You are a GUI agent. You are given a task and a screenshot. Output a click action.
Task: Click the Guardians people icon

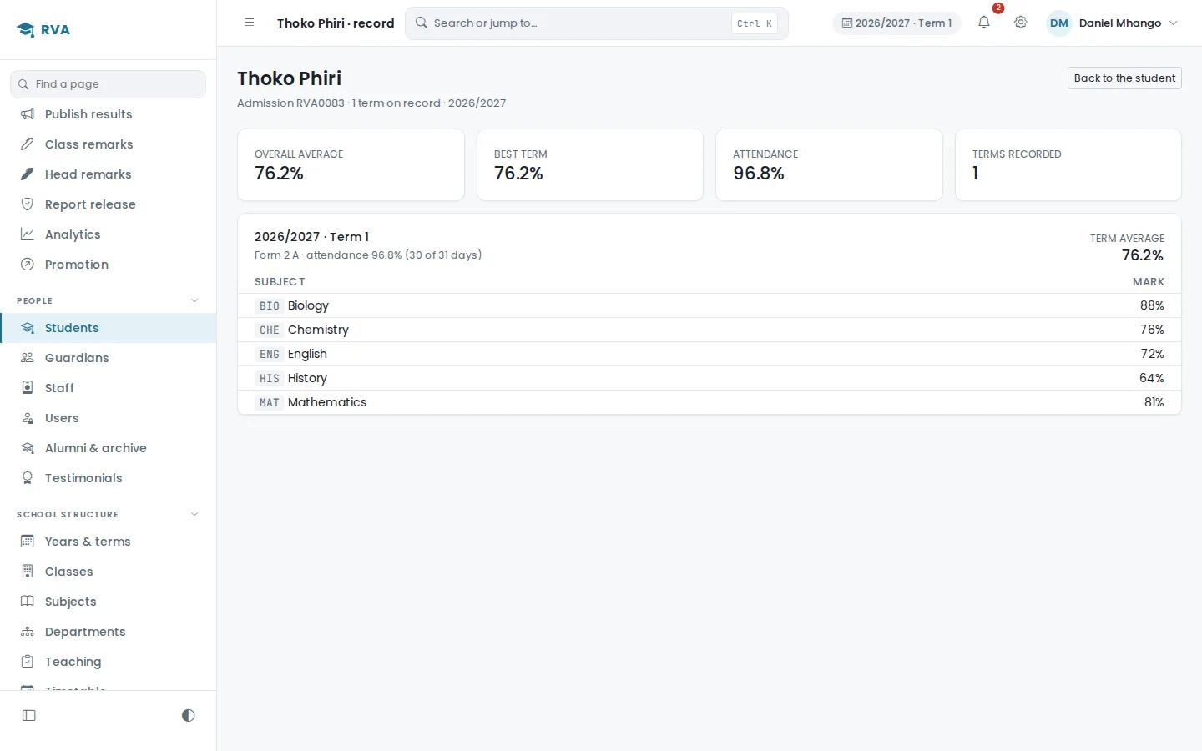point(28,358)
